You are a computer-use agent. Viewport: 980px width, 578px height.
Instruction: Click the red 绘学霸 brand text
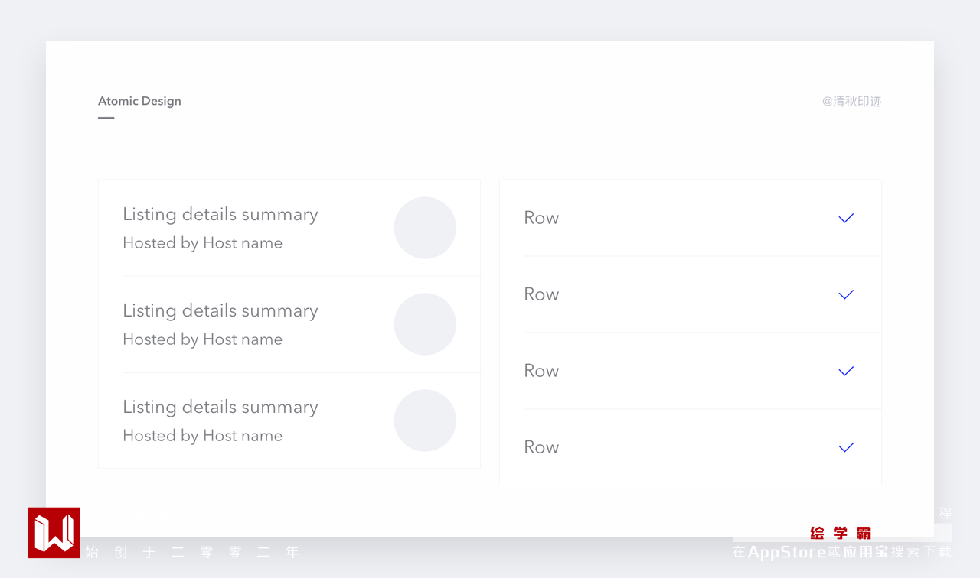tap(840, 533)
